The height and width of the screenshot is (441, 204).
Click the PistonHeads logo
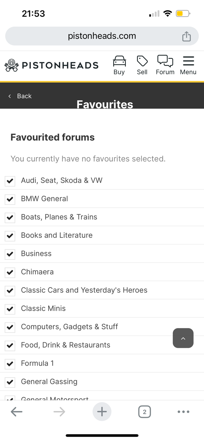point(51,65)
